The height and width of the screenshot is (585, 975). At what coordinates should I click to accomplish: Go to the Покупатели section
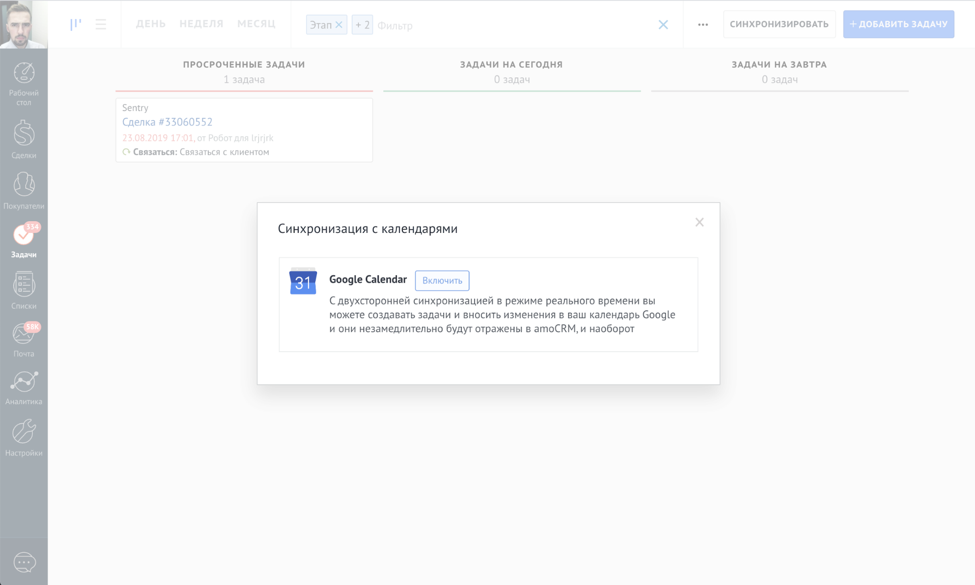pos(24,190)
